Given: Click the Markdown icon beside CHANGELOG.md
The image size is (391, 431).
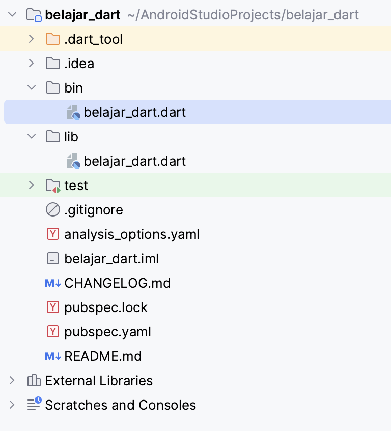Looking at the screenshot, I should pos(53,283).
